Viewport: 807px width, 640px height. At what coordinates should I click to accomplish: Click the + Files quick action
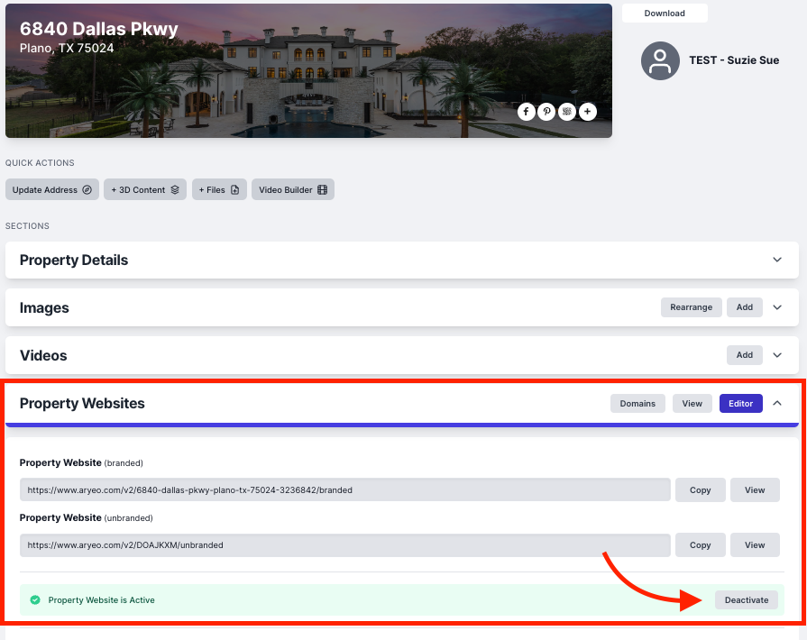click(x=219, y=190)
